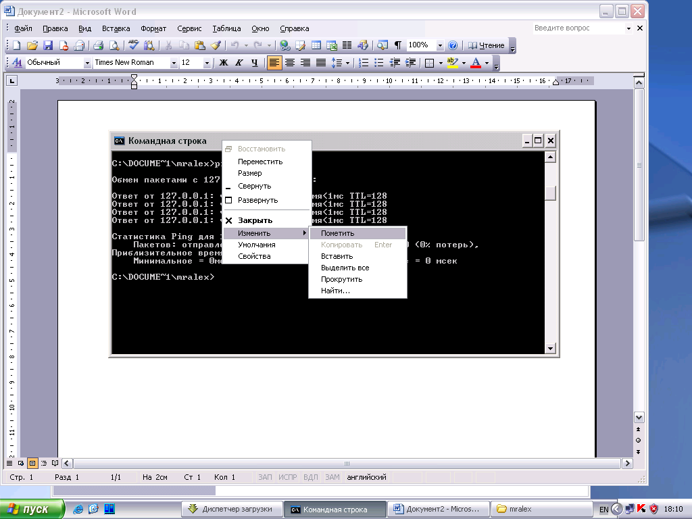692x519 pixels.
Task: Center-align the paragraph
Action: 289,63
